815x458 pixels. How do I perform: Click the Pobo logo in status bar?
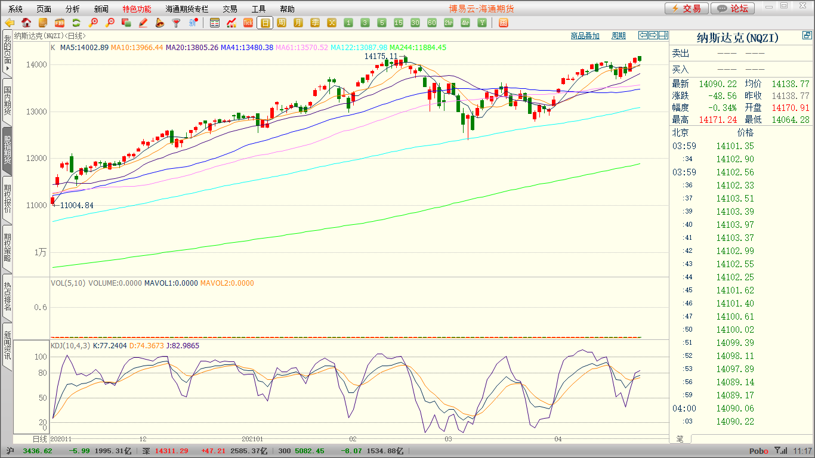pyautogui.click(x=759, y=451)
